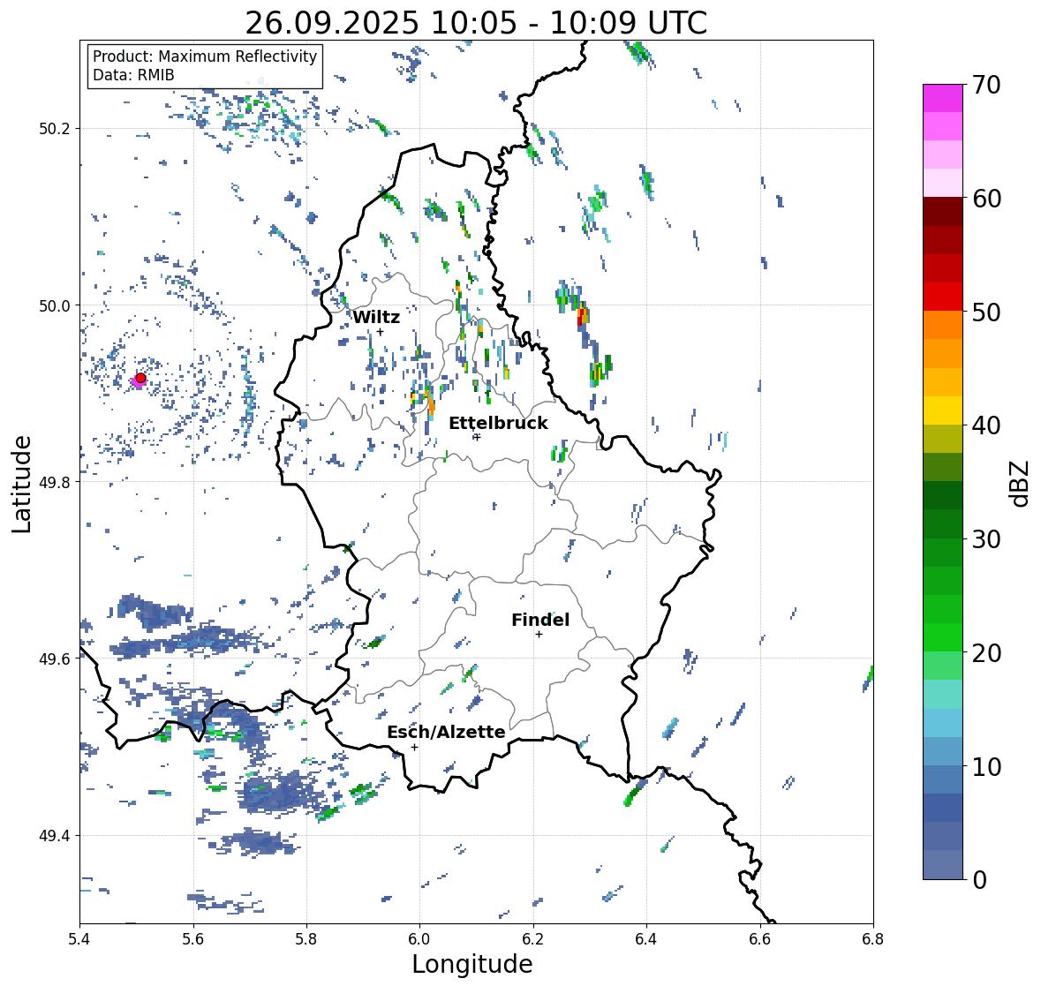Select the Wiltz city label
1041x986 pixels.
[x=376, y=317]
